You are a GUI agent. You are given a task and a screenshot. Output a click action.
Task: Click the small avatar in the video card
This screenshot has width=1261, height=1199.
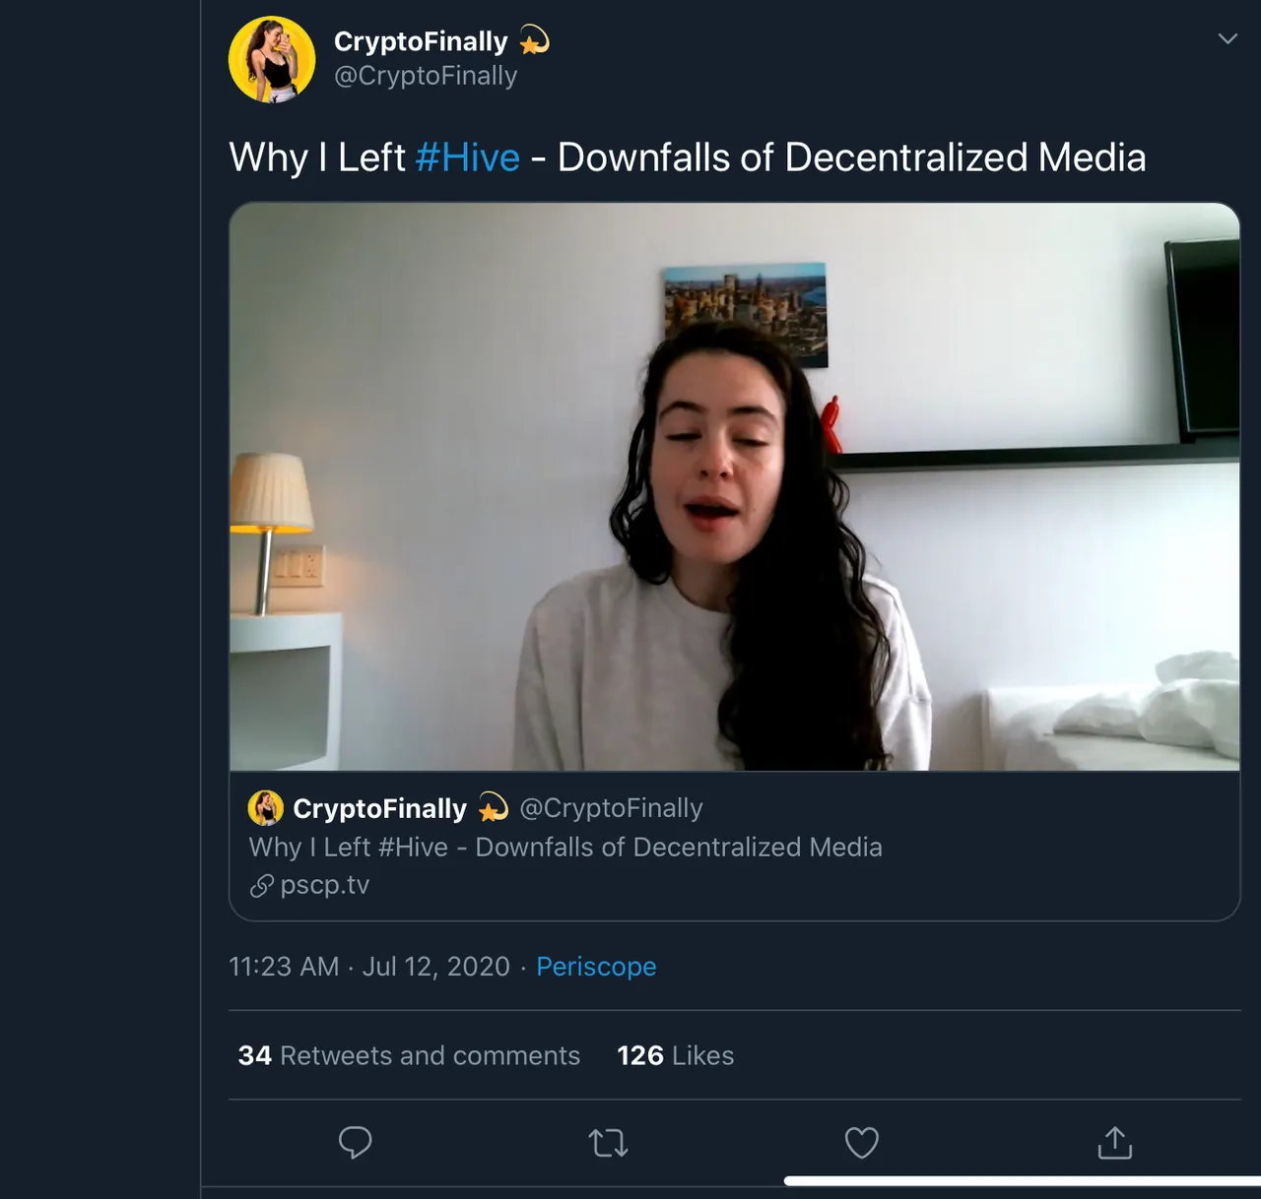click(x=266, y=808)
